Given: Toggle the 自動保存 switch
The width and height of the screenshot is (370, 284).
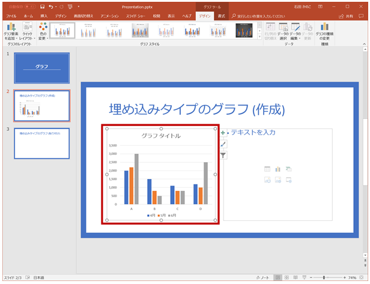Looking at the screenshot, I should pyautogui.click(x=27, y=6).
